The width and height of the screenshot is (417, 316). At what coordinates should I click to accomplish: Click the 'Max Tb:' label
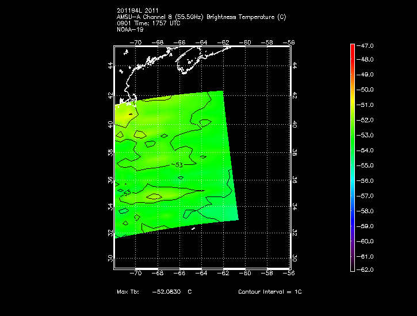[x=128, y=291]
